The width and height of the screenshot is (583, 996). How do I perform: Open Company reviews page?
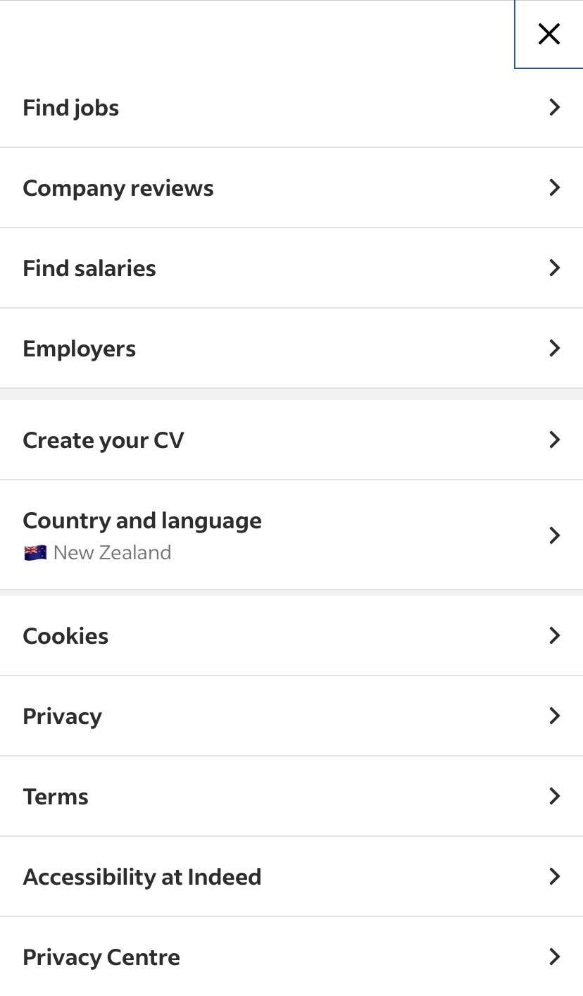tap(118, 188)
